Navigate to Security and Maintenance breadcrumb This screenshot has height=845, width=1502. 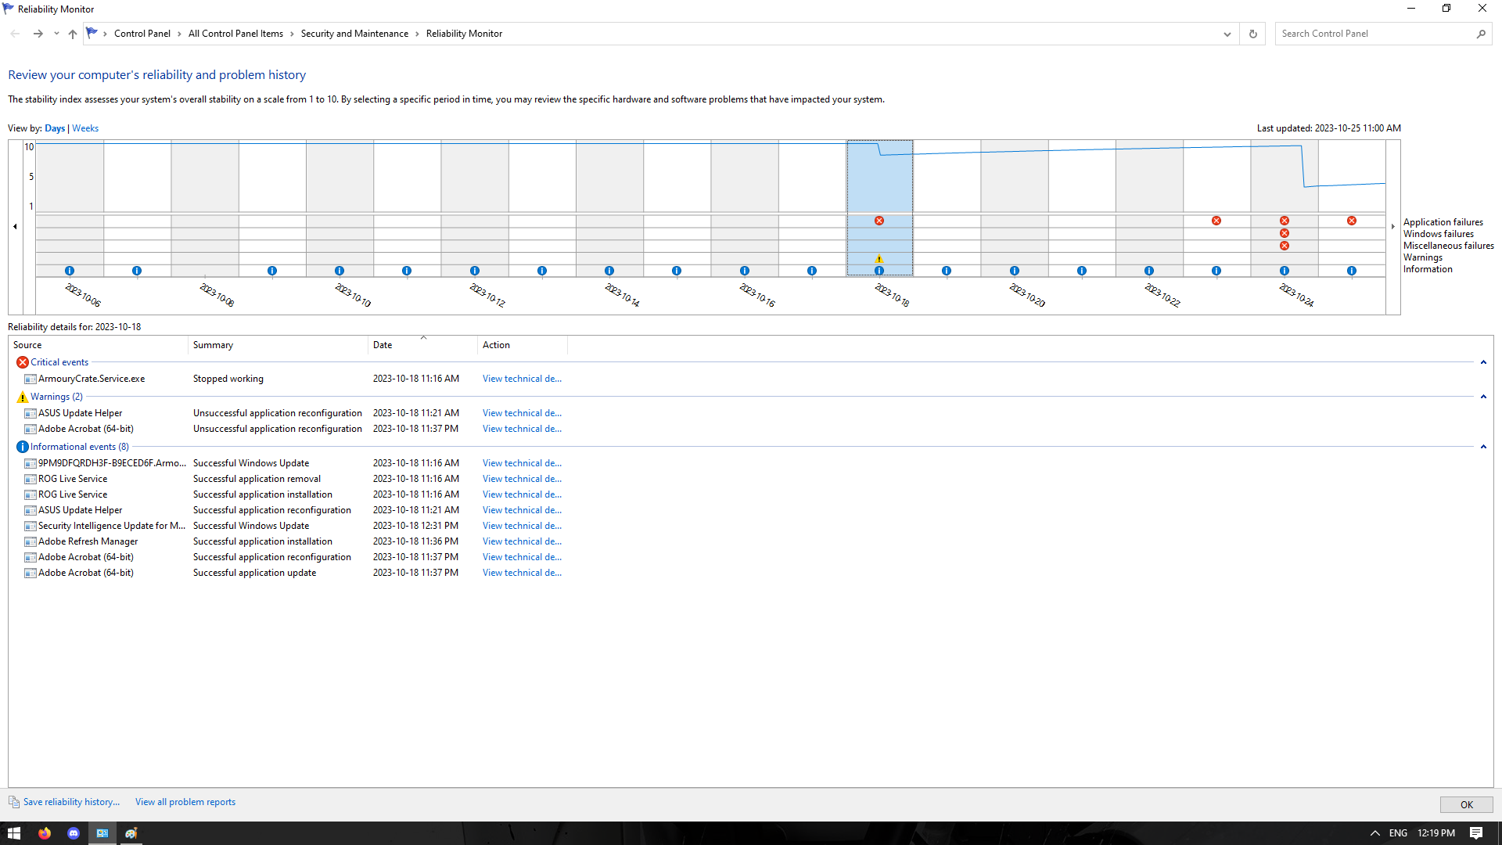354,34
